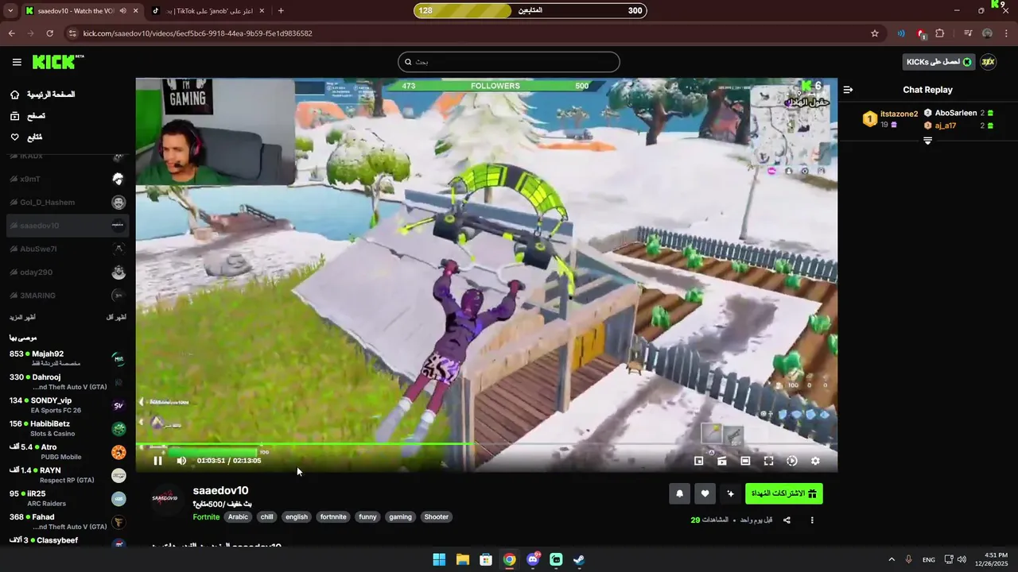Focus the Kick search field
The height and width of the screenshot is (572, 1018).
pos(508,62)
